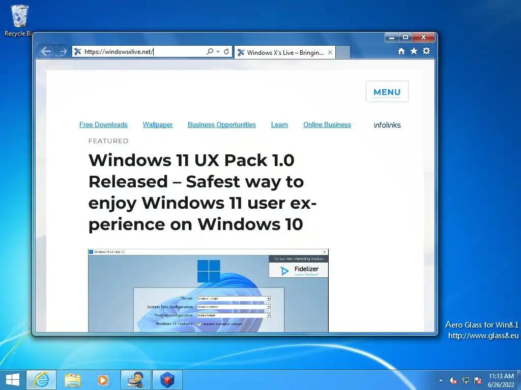This screenshot has height=390, width=521.
Task: Launch the media player taskbar icon
Action: pos(103,380)
